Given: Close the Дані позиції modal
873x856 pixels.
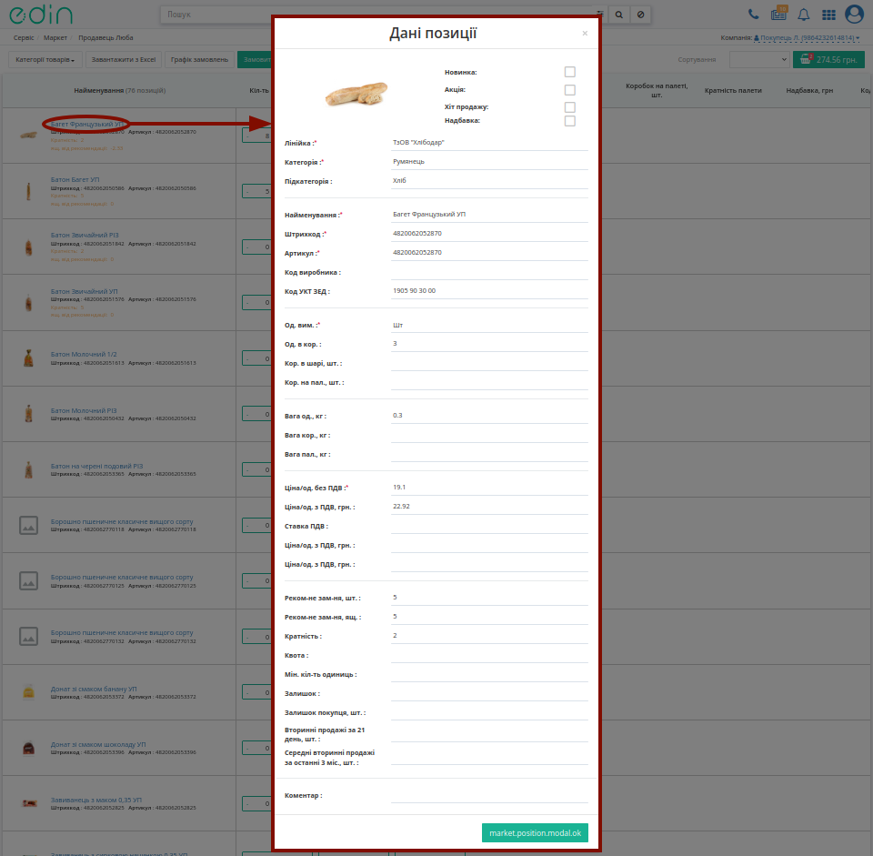Looking at the screenshot, I should 585,34.
